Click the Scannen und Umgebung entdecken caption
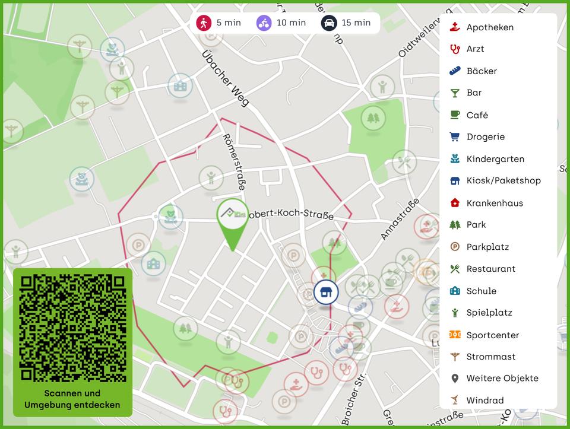Image resolution: width=570 pixels, height=429 pixels. point(72,399)
